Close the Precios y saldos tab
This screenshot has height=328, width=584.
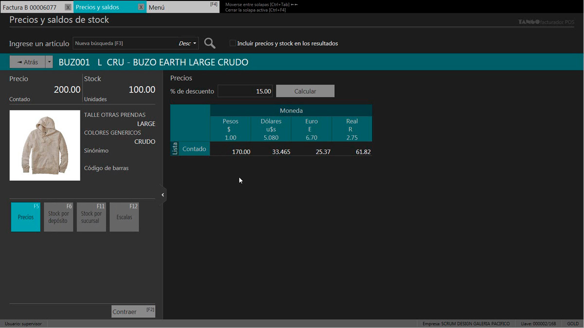tap(141, 7)
